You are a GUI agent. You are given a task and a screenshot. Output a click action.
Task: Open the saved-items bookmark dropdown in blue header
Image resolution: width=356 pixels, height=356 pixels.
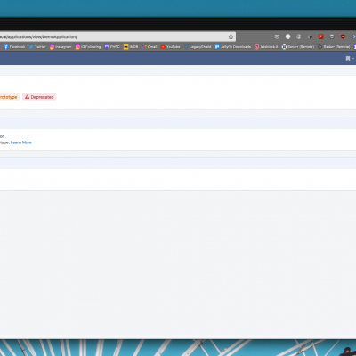pos(350,59)
